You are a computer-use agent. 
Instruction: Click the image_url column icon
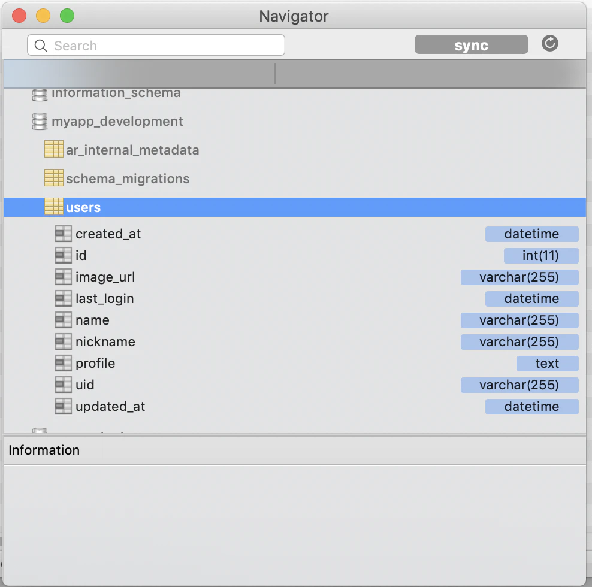(x=63, y=277)
